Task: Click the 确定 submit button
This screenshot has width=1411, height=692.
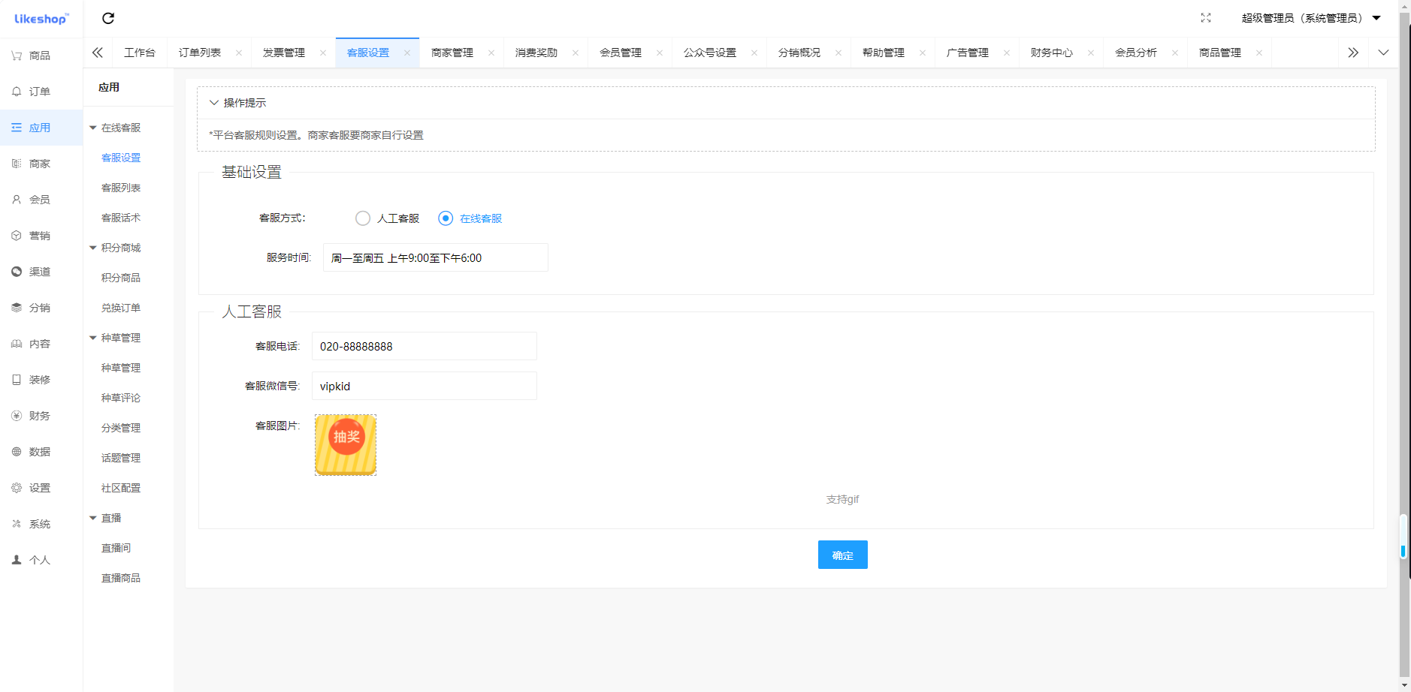Action: 842,555
